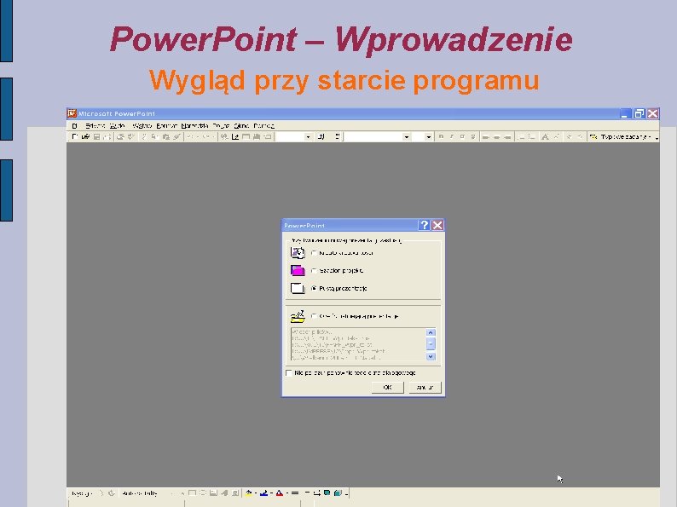Click the New Slide toolbar icon
Screen dimensions: 677x507
pos(268,137)
